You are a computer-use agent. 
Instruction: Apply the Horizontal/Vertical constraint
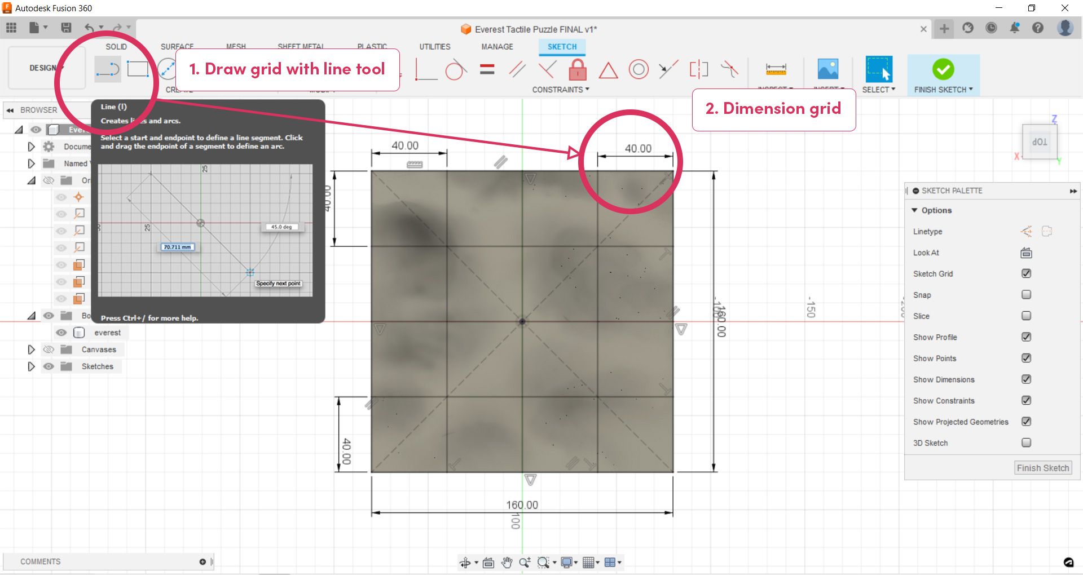[x=426, y=70]
